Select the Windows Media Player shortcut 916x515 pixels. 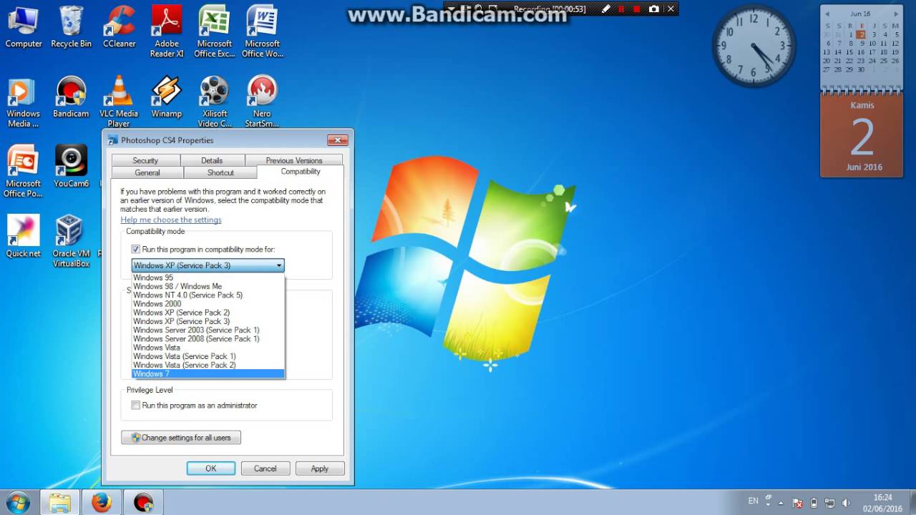click(x=24, y=102)
